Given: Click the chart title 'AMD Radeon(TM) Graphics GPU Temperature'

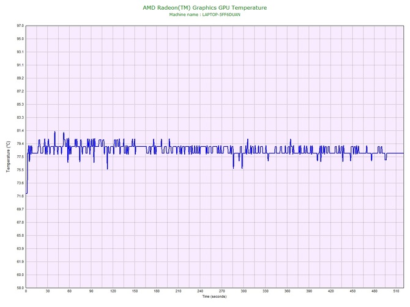Looking at the screenshot, I should tap(204, 7).
